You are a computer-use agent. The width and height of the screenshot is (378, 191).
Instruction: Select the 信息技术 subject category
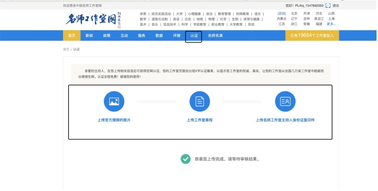pyautogui.click(x=169, y=25)
